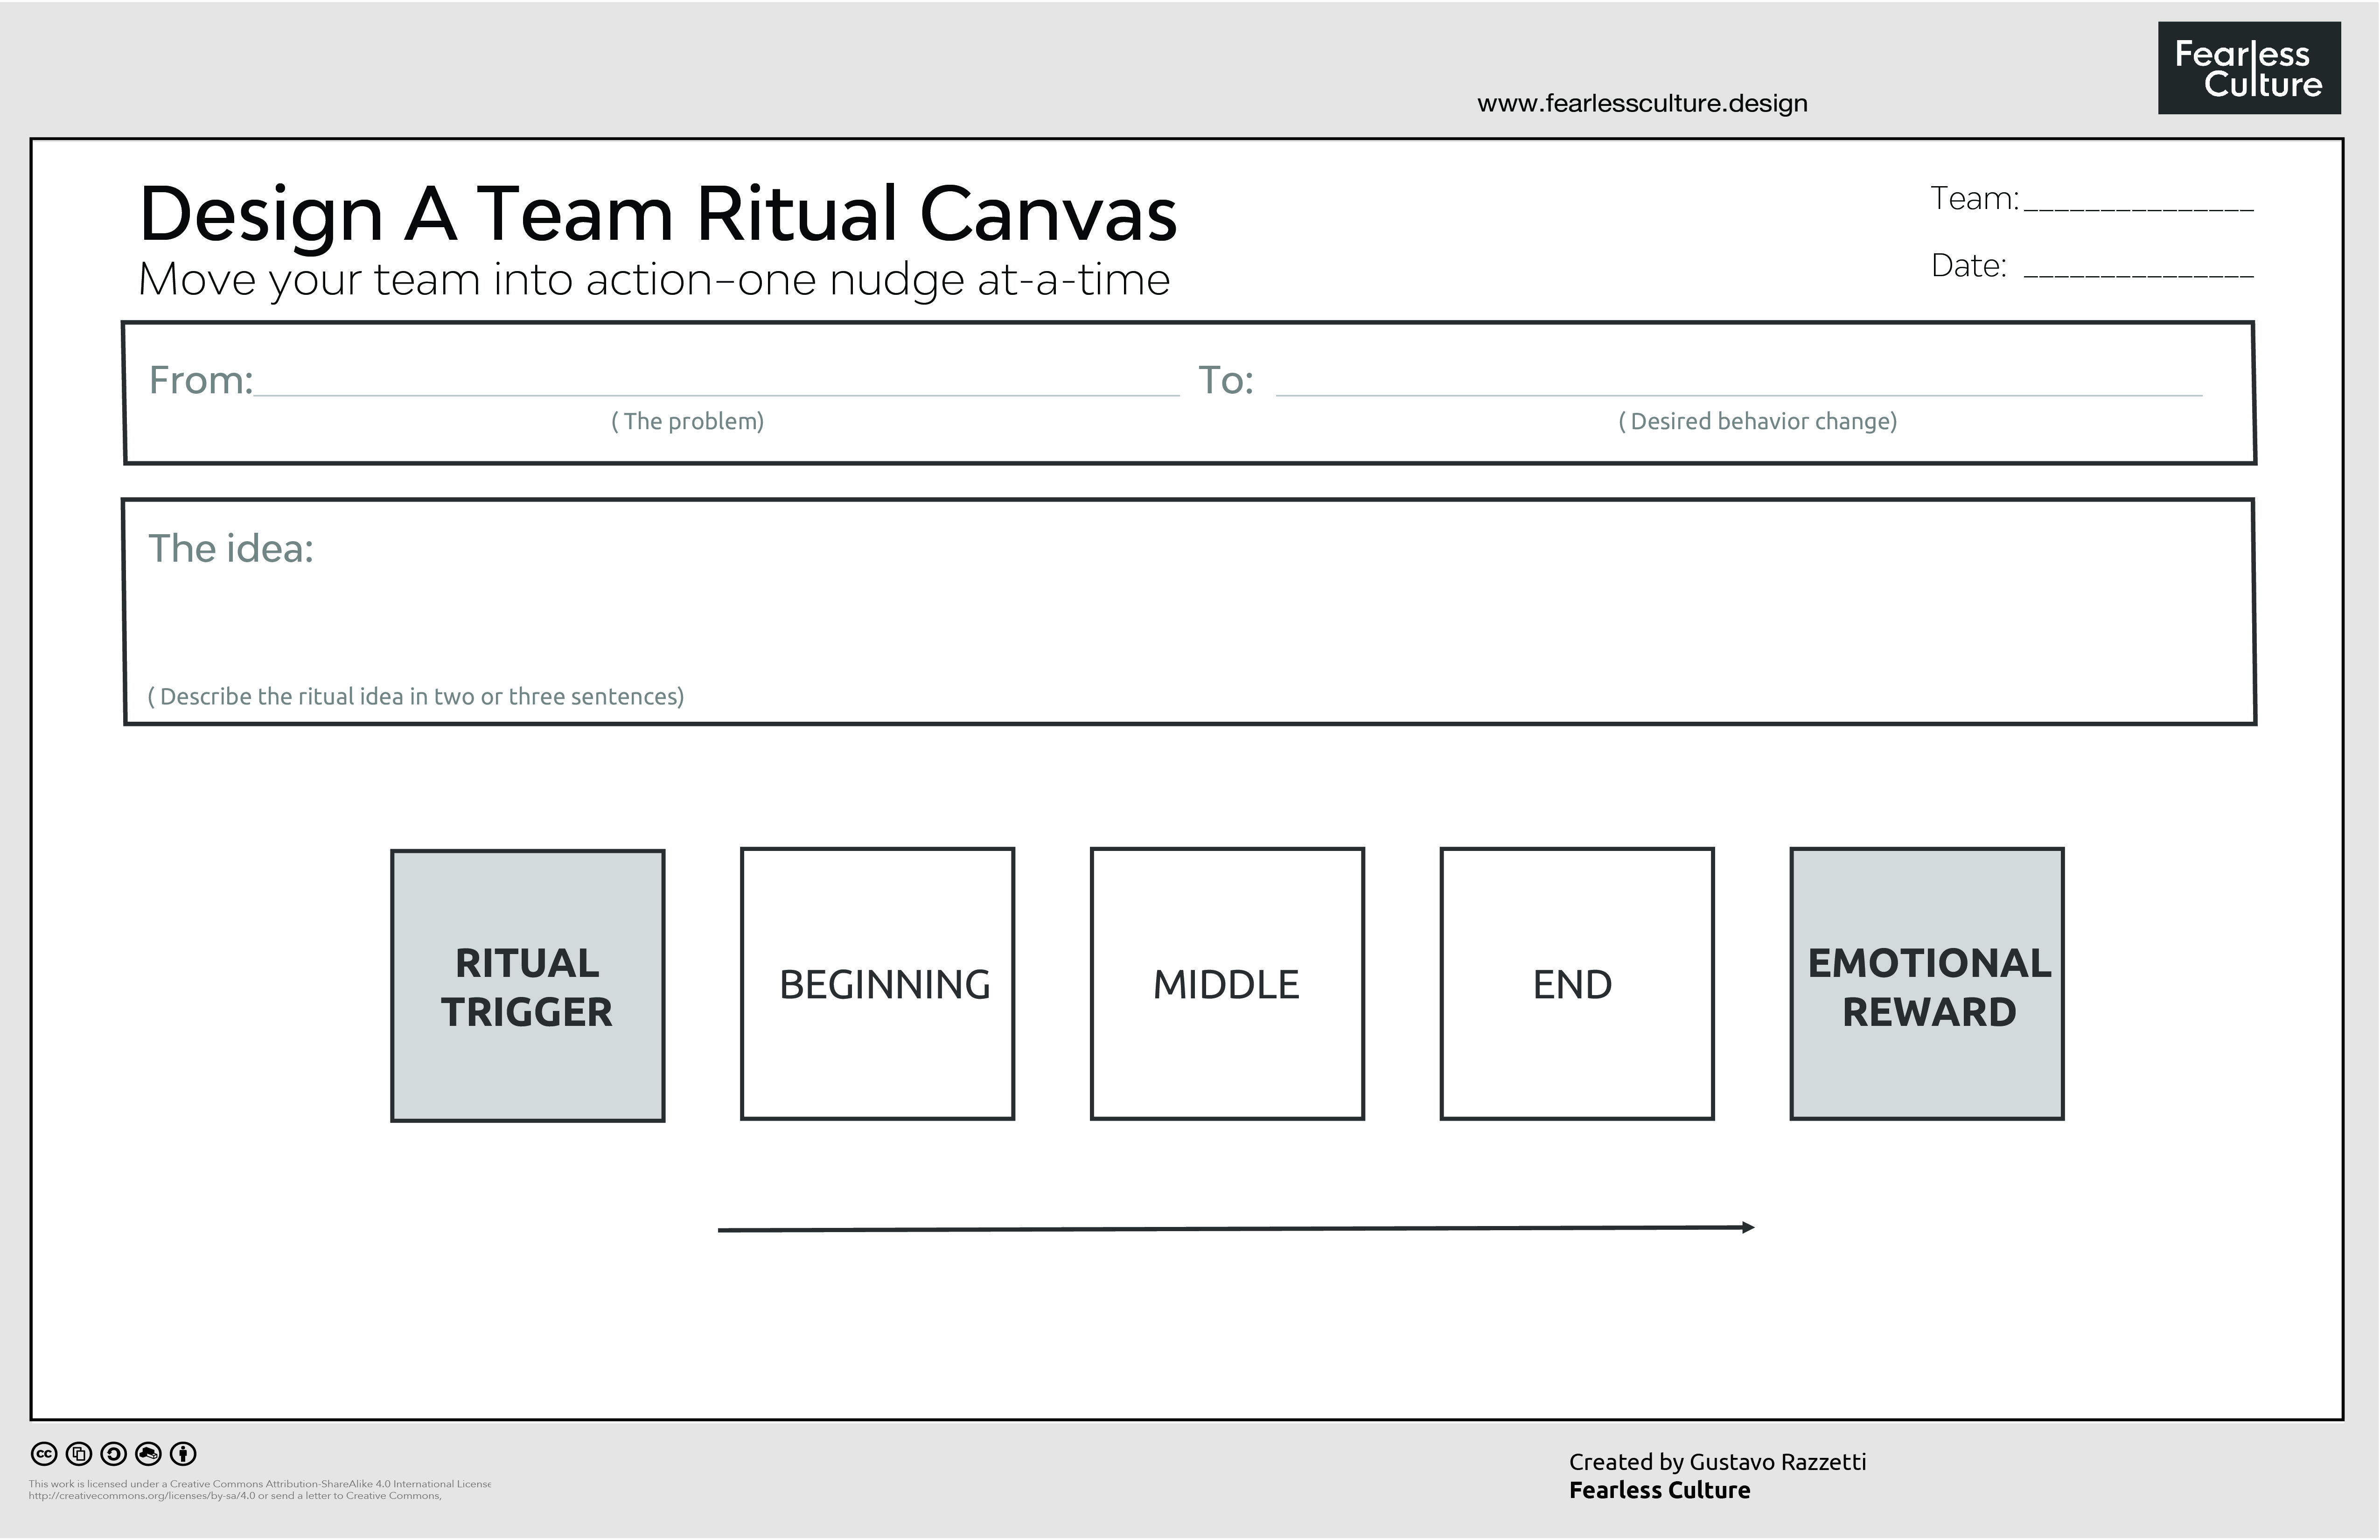Click the END stage box

point(1576,984)
